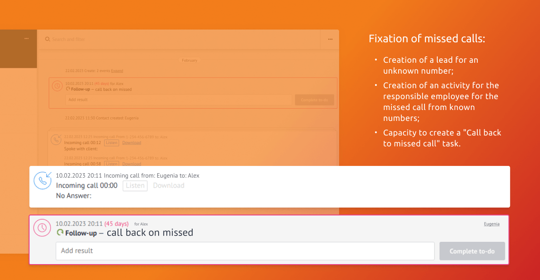This screenshot has height=280, width=540.
Task: Expand the 2 grouped Create events
Action: point(117,71)
